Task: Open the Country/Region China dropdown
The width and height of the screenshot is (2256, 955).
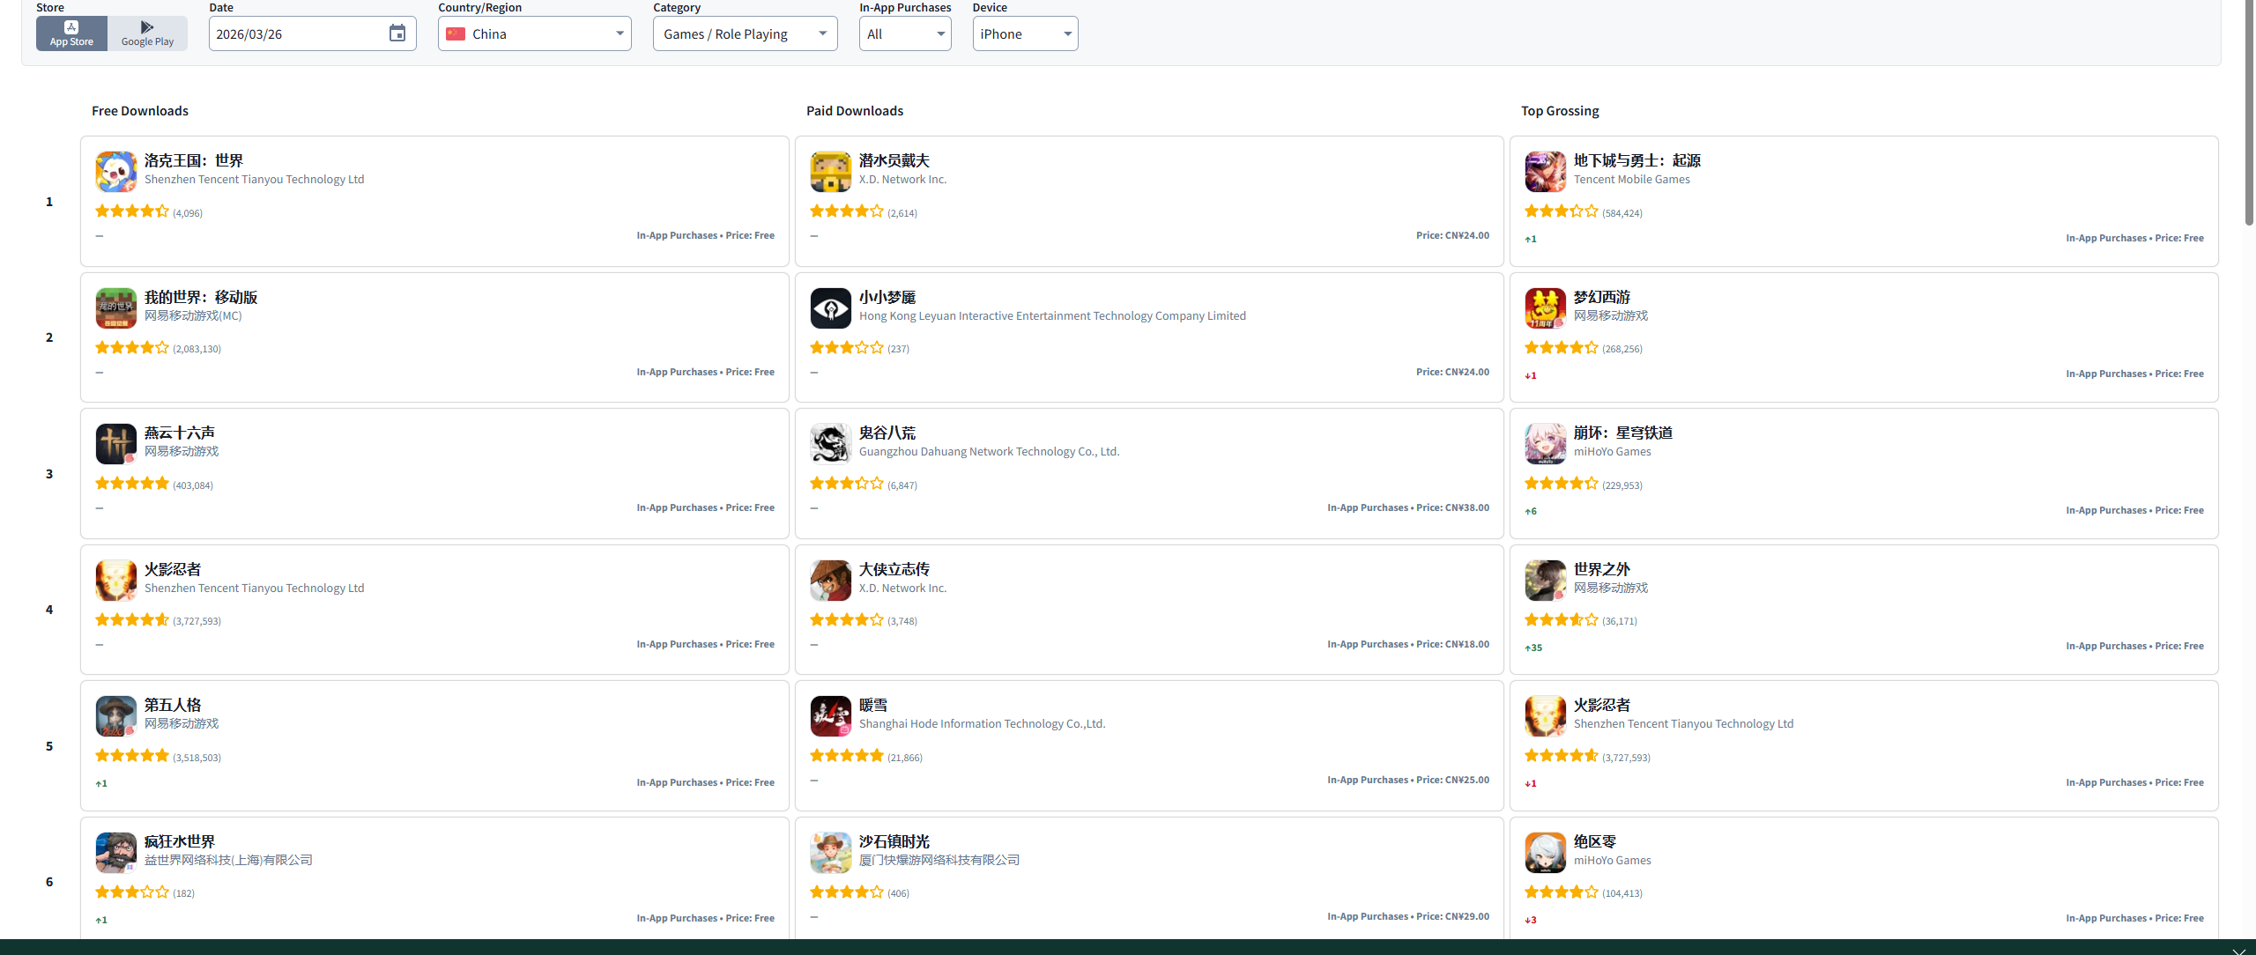Action: coord(534,33)
